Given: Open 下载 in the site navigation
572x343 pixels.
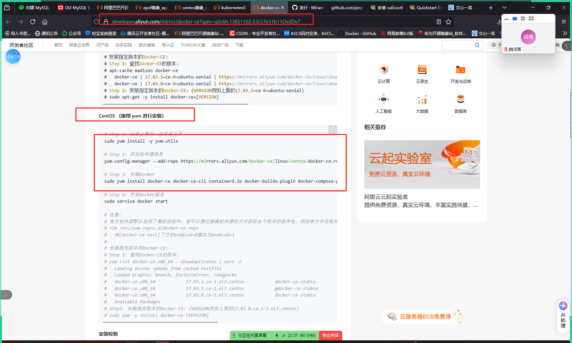Looking at the screenshot, I should click(x=240, y=45).
